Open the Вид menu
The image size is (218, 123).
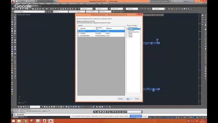tap(30, 4)
